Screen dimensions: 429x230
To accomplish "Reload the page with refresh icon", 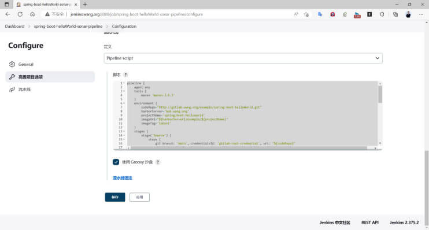I will (x=20, y=14).
